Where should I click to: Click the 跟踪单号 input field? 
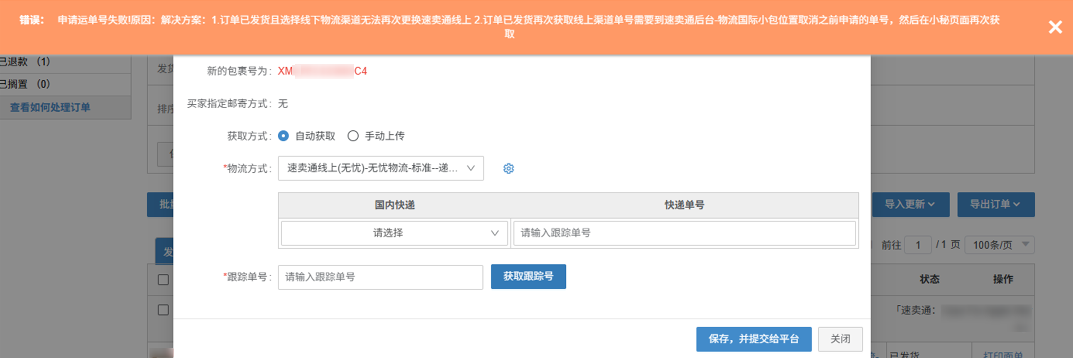(380, 277)
